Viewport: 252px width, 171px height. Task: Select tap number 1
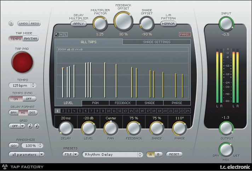tap(57, 111)
